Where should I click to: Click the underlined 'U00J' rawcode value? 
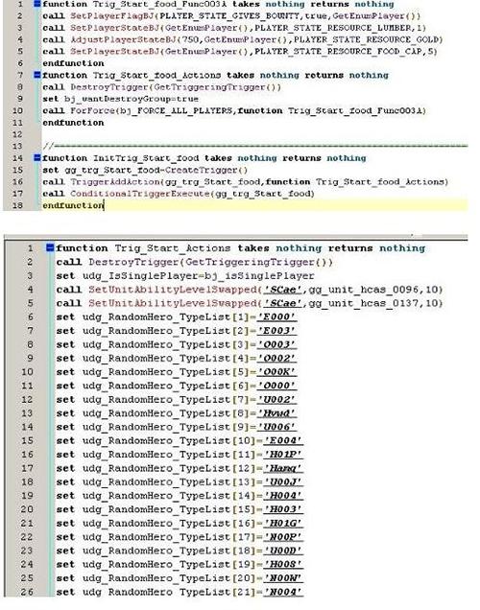(x=283, y=482)
